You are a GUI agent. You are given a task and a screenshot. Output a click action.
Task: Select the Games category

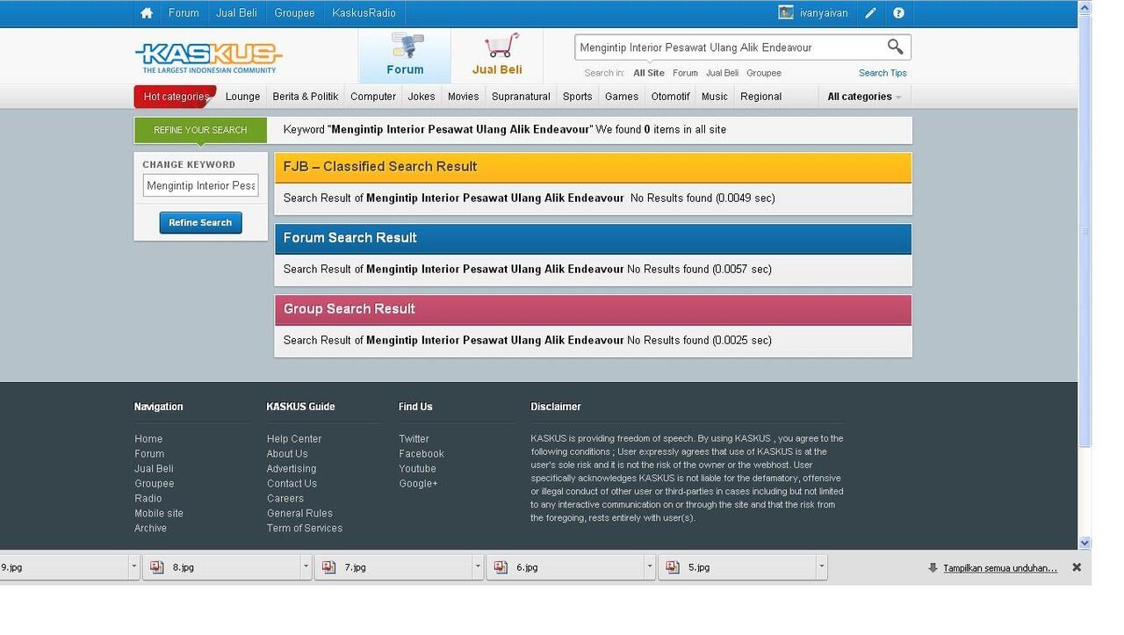622,97
